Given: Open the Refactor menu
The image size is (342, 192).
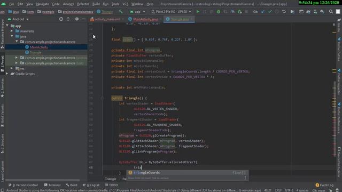Looking at the screenshot, I should [83, 4].
